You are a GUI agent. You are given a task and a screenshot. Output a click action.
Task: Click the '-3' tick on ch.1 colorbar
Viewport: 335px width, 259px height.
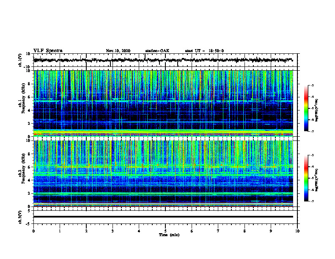click(312, 85)
